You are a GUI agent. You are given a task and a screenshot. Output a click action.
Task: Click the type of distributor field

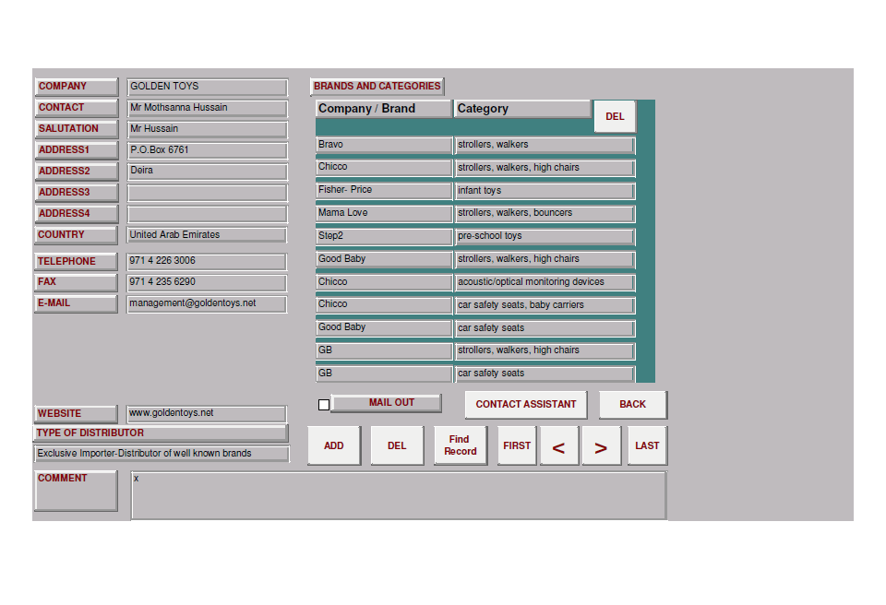[x=162, y=454]
